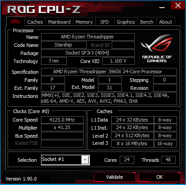Open the Graphics tab

click(x=126, y=22)
